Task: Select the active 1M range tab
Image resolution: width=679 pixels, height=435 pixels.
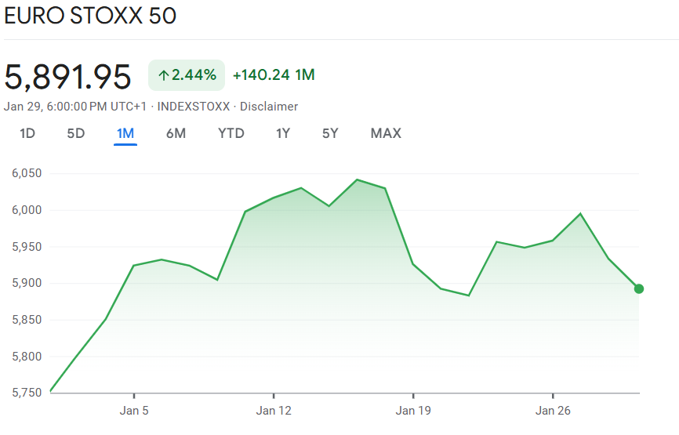Action: click(125, 133)
